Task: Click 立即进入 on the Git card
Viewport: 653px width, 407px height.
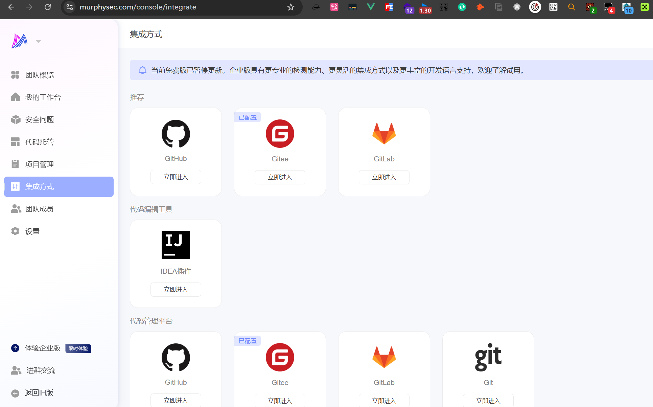Action: (x=488, y=401)
